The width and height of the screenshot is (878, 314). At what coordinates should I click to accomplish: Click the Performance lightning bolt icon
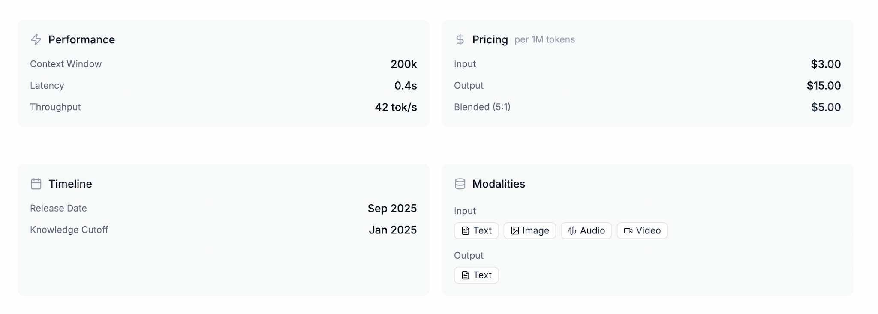click(36, 40)
